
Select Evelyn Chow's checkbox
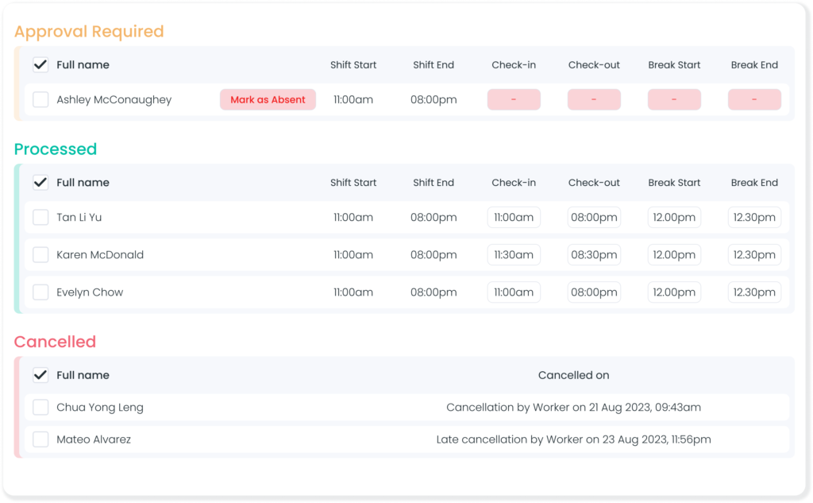click(40, 292)
